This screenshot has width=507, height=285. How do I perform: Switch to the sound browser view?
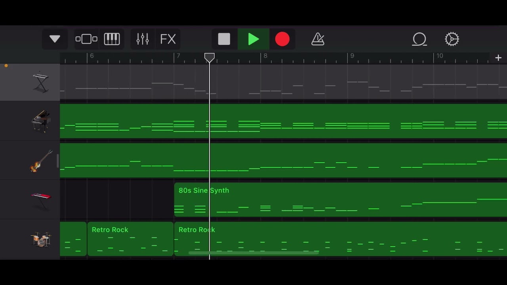(x=86, y=39)
